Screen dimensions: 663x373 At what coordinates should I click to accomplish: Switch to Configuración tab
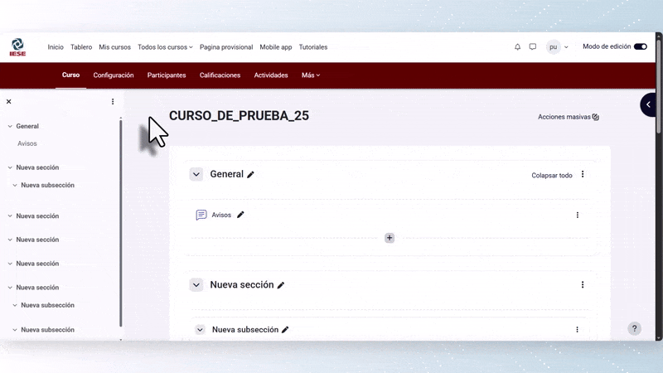(x=114, y=75)
